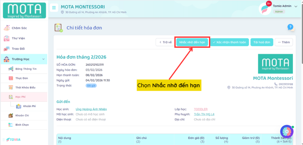This screenshot has width=303, height=145.
Task: Expand the Thêm more options menu
Action: [283, 42]
